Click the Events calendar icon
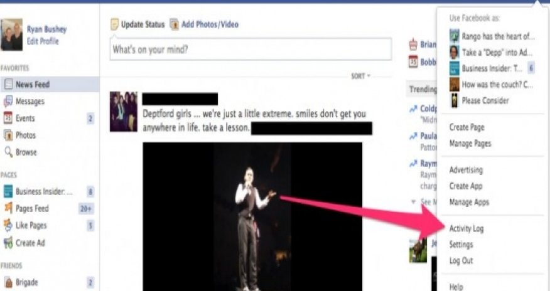Screen dimensions: 550x291 click(8, 118)
